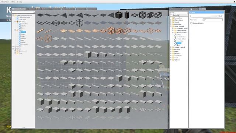The height and width of the screenshot is (133, 236).
Task: Click the Half-Life 2 game icon
Action: point(17,22)
